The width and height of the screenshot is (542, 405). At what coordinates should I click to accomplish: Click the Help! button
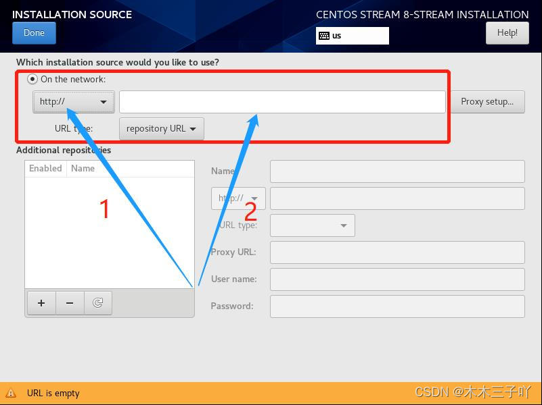507,32
